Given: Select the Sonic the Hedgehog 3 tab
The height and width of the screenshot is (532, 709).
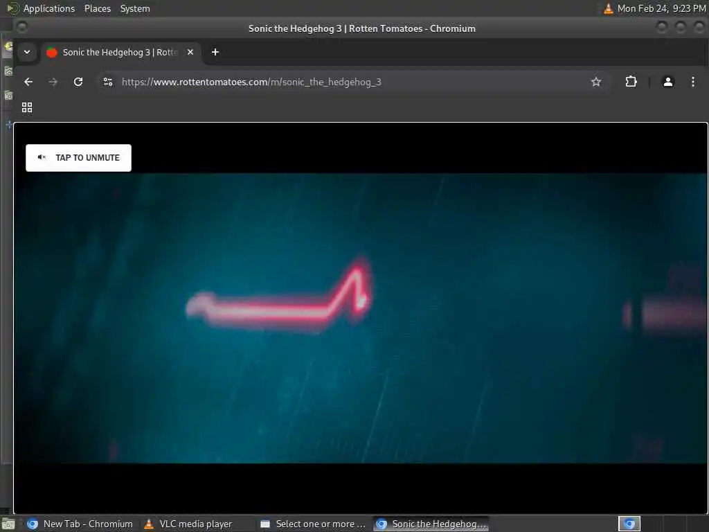Looking at the screenshot, I should (120, 52).
